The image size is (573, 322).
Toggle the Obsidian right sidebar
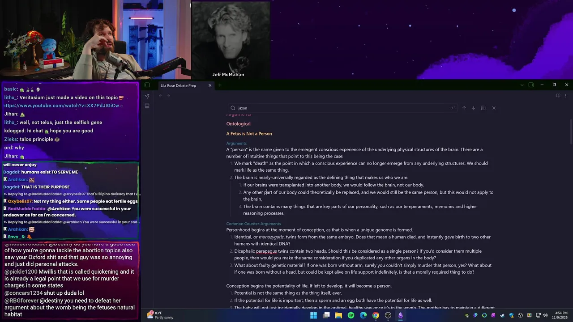531,85
